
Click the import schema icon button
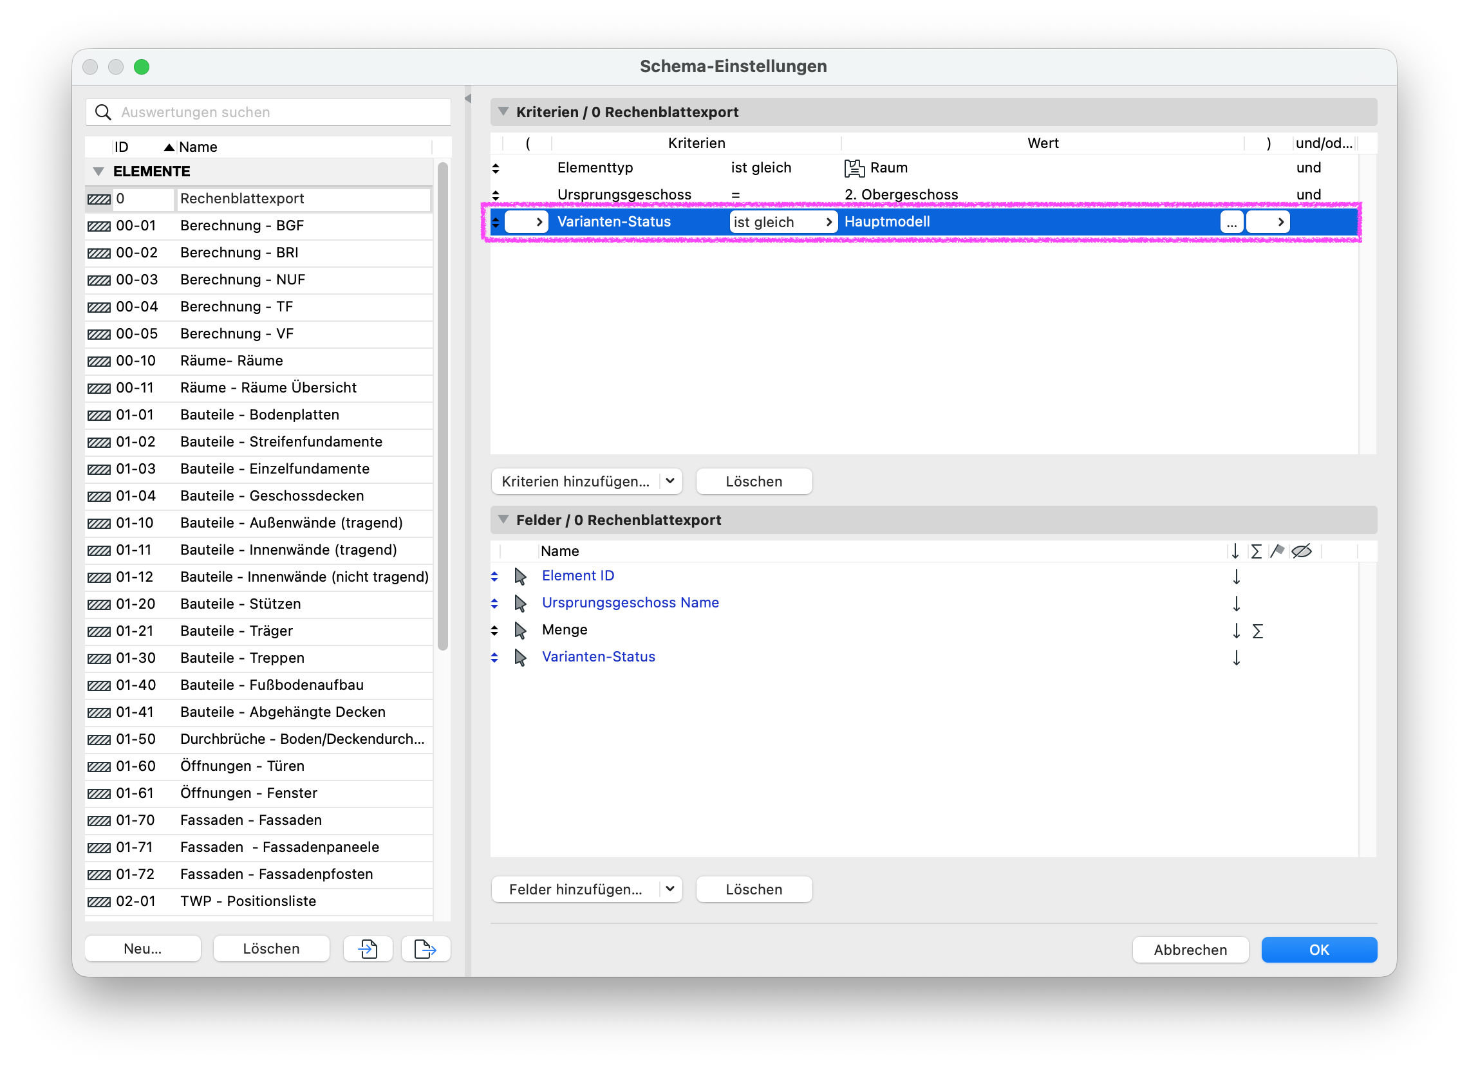click(x=368, y=949)
